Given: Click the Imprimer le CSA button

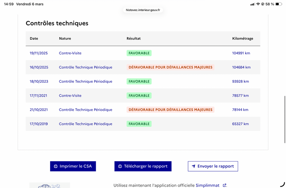Looking at the screenshot, I should 73,166.
